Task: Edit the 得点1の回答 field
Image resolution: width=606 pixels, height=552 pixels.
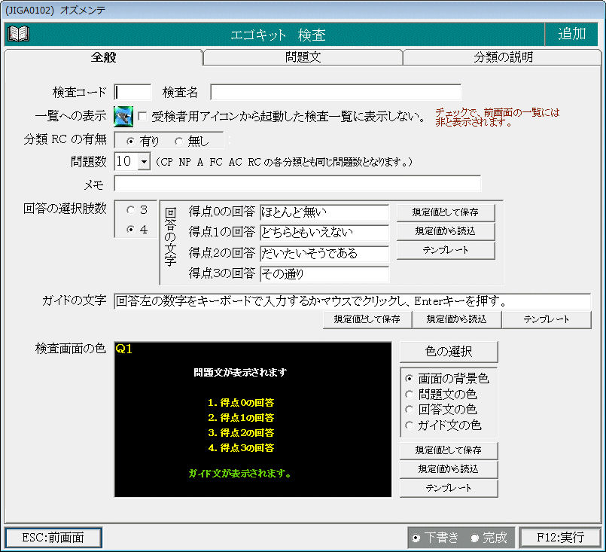Action: pos(324,233)
